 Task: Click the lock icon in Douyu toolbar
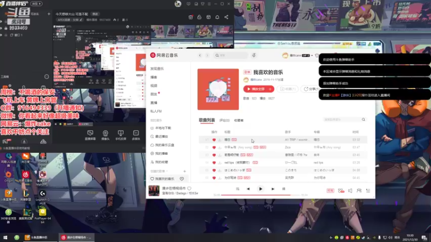point(199,17)
